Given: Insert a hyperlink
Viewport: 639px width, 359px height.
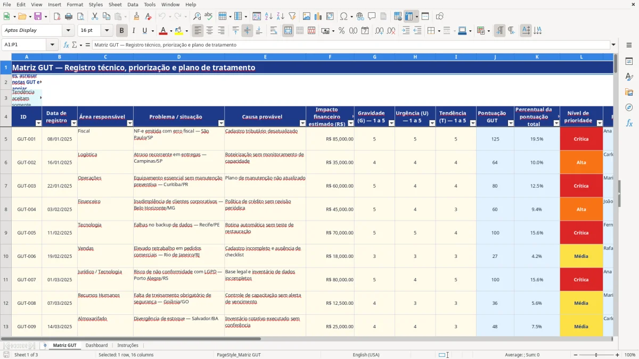Looking at the screenshot, I should pyautogui.click(x=360, y=16).
